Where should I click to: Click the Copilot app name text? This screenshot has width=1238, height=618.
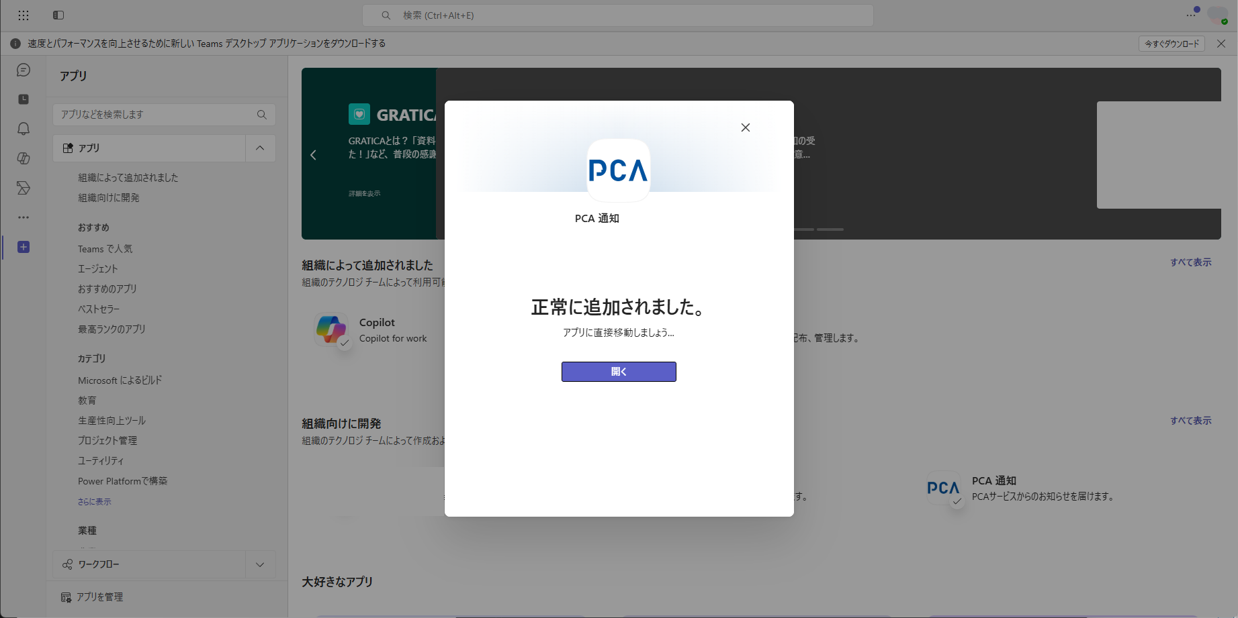[x=377, y=323]
